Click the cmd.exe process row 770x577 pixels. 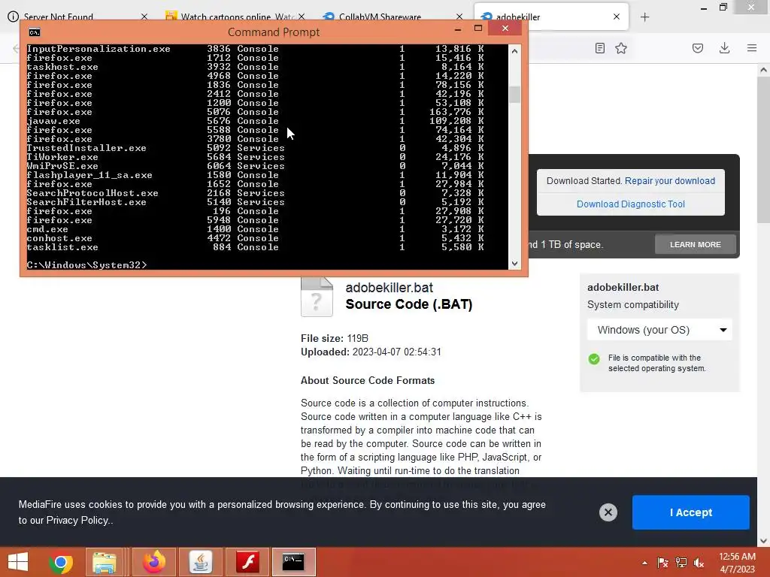256,229
